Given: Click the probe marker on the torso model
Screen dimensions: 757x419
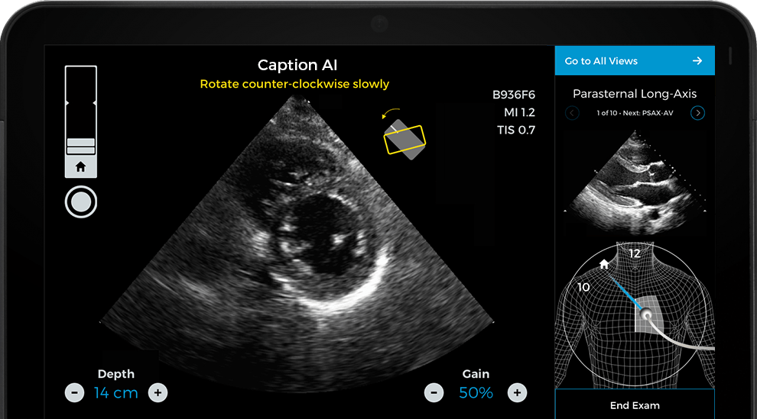Looking at the screenshot, I should [x=645, y=315].
